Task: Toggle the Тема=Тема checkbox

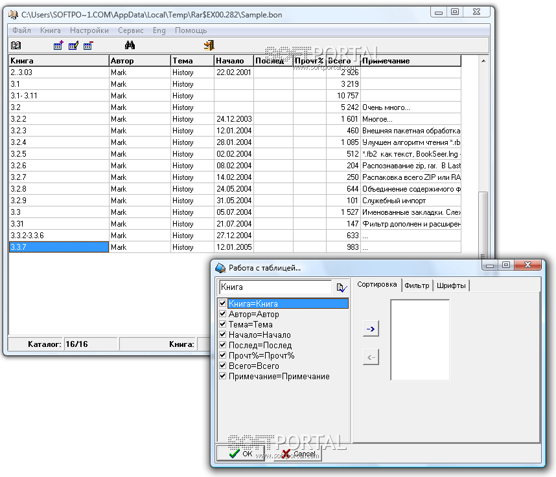Action: 223,324
